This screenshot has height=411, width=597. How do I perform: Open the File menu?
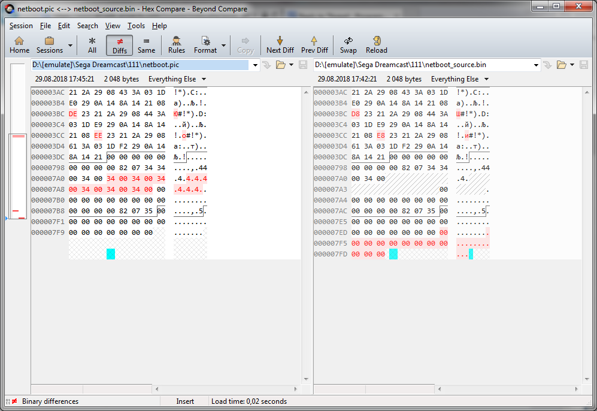tap(46, 26)
